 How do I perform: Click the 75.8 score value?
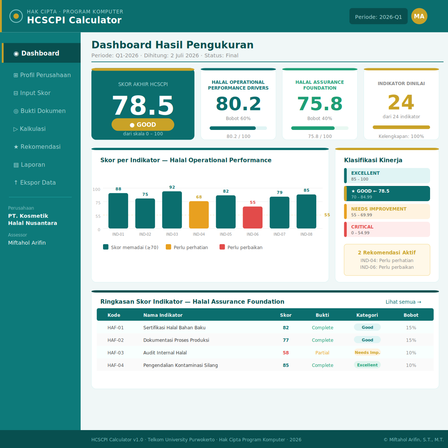(x=320, y=103)
